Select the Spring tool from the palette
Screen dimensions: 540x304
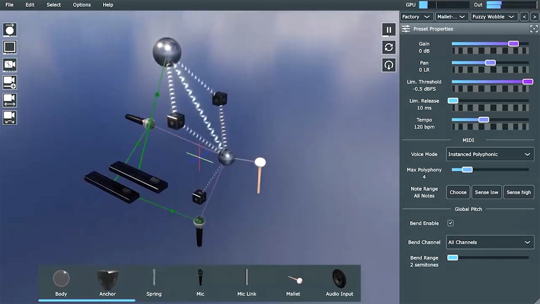(x=154, y=281)
